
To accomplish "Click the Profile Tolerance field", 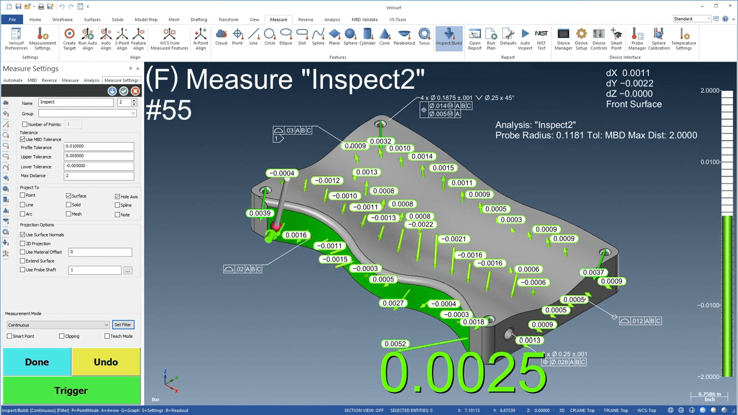I will tap(99, 146).
